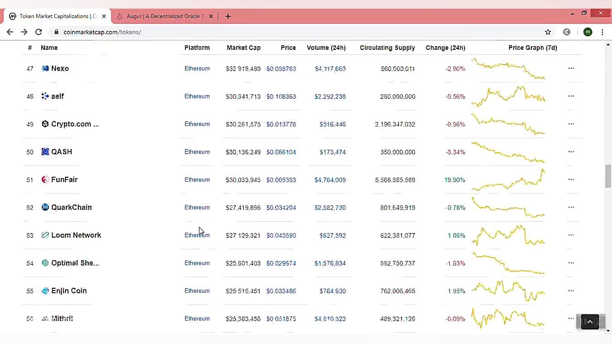Image resolution: width=612 pixels, height=344 pixels.
Task: Open more options for FunFair row
Action: tap(571, 179)
